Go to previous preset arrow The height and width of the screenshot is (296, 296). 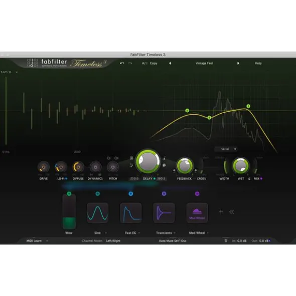(x=170, y=63)
